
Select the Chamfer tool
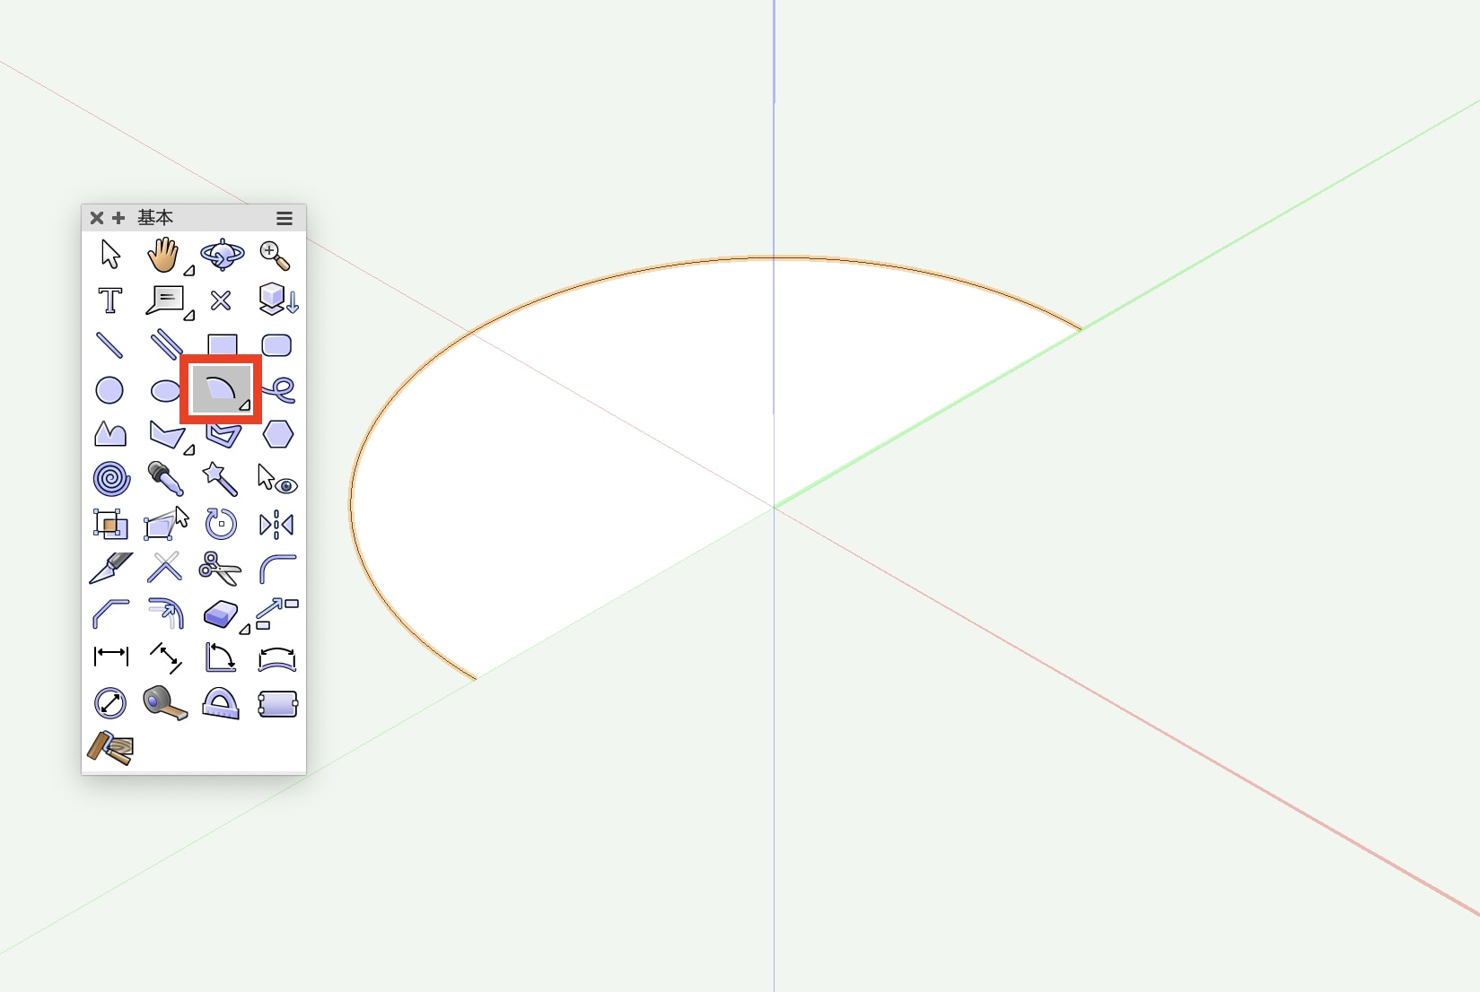click(x=111, y=613)
